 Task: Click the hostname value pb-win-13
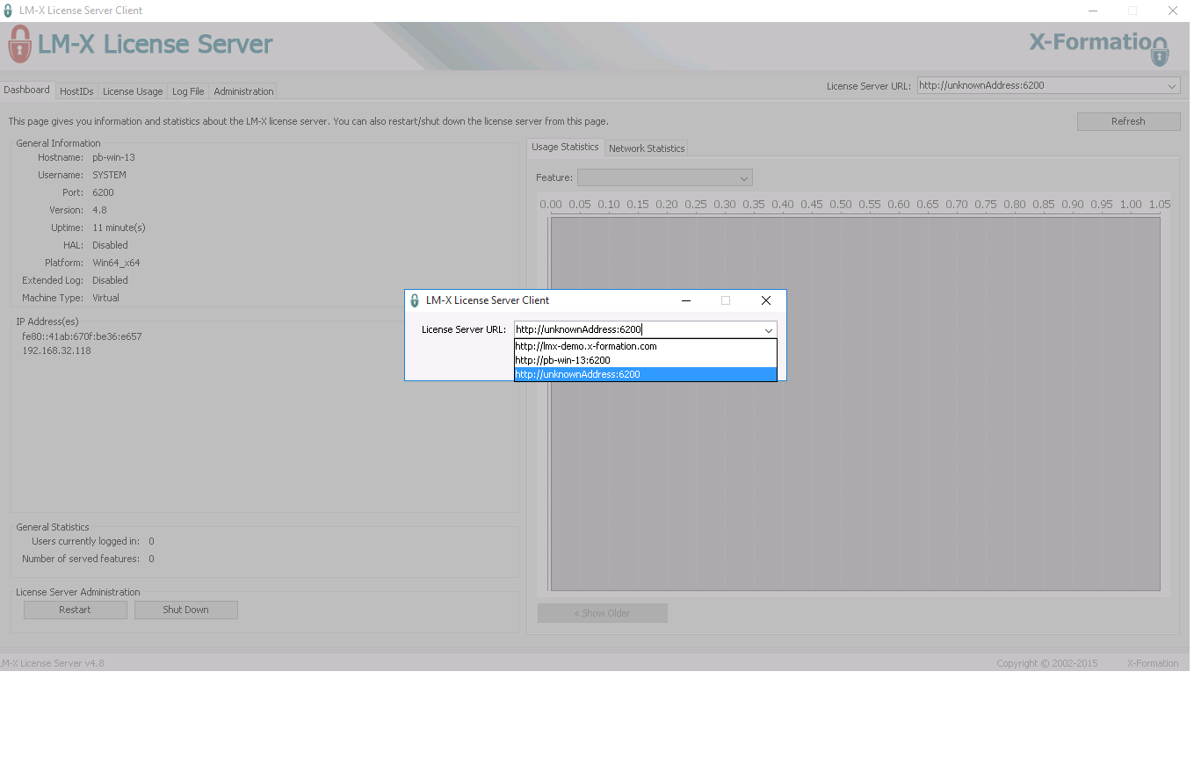pyautogui.click(x=113, y=157)
